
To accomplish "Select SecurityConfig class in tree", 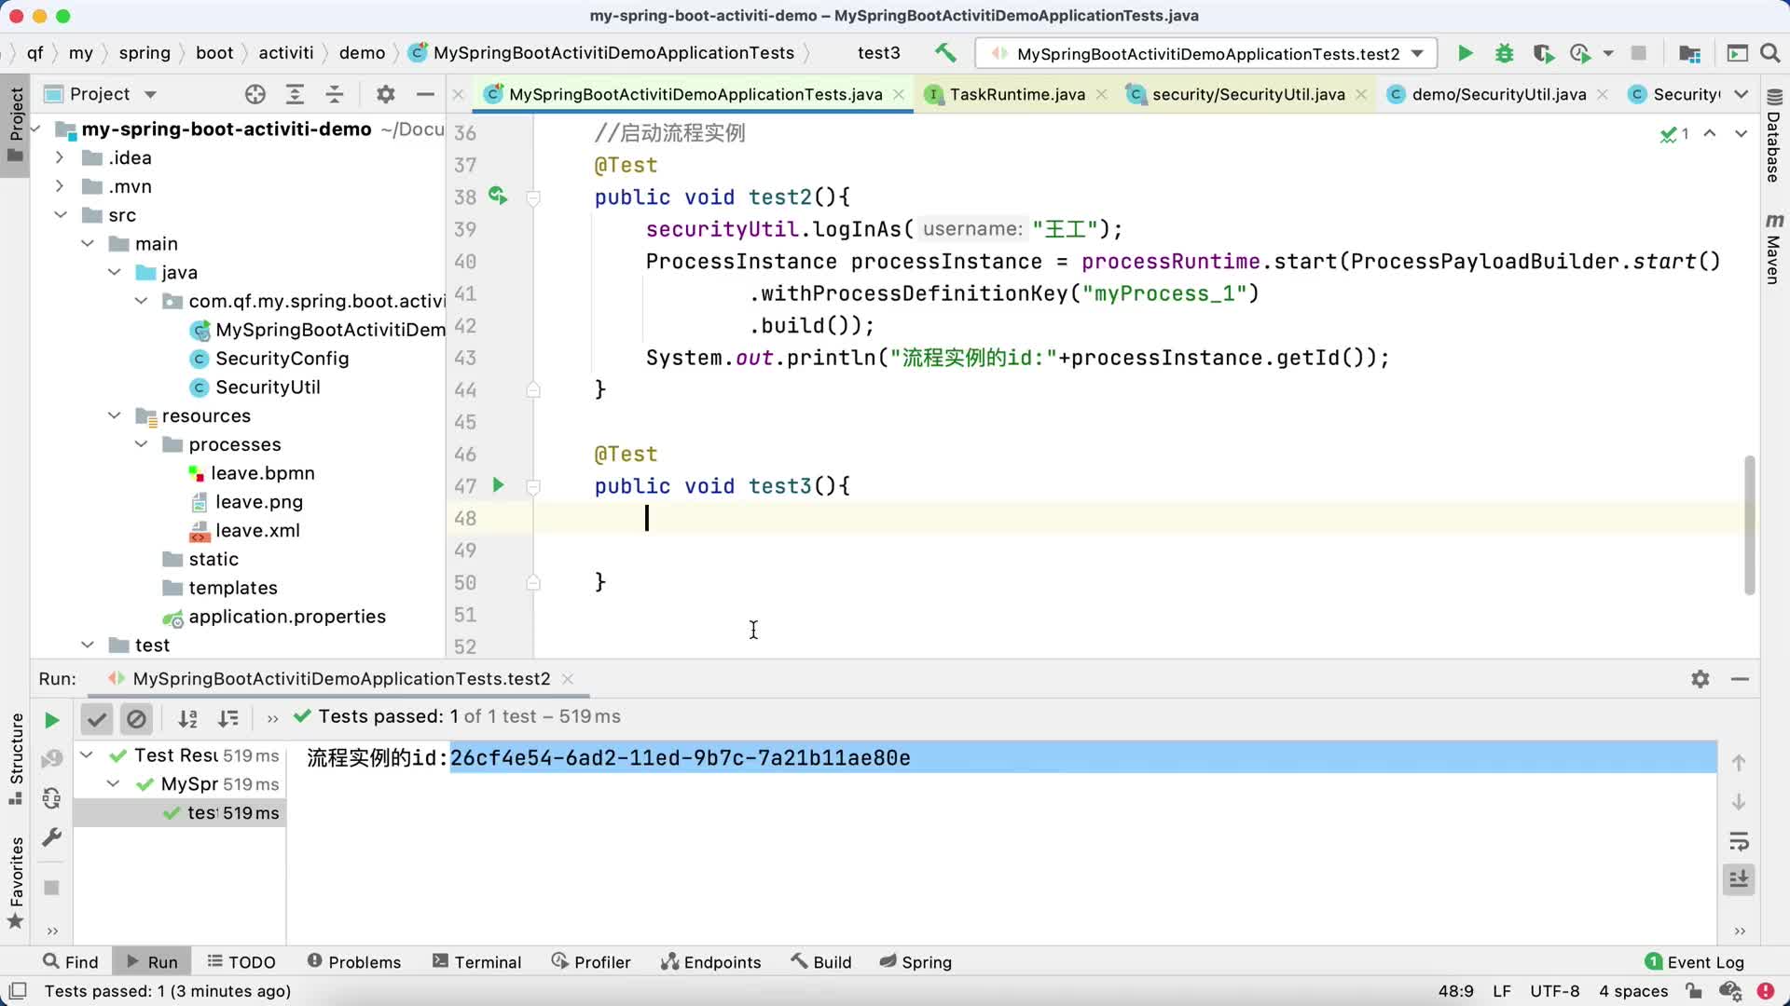I will pyautogui.click(x=282, y=359).
